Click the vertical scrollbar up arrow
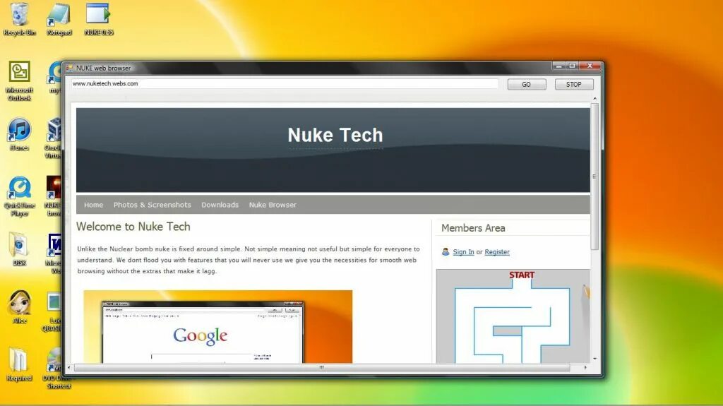The height and width of the screenshot is (406, 723). coord(594,99)
